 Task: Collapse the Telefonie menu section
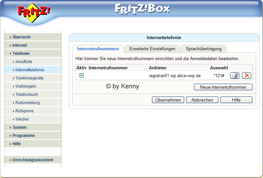21,53
